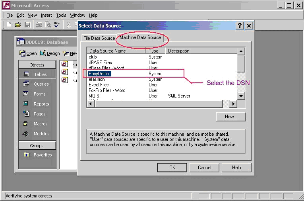
Task: Switch to the File Data Source tab
Action: pyautogui.click(x=99, y=38)
